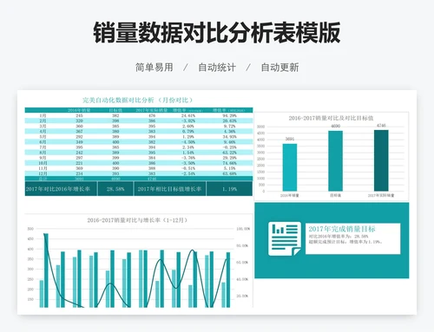Click the 对比2016年增值率为 28.58% summary line
This screenshot has width=434, height=332.
click(x=339, y=237)
